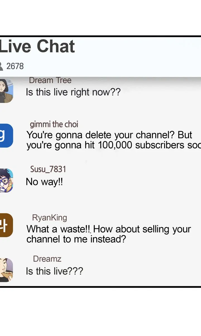Viewport: 201px width, 336px height.
Task: Open Susu_7831's username link
Action: pos(48,169)
